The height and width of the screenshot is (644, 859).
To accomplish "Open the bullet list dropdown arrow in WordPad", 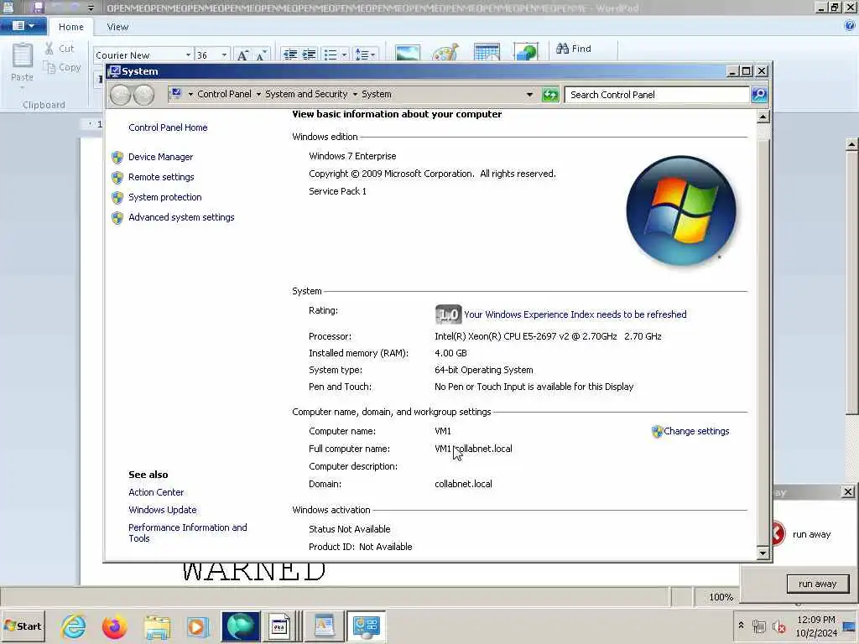I will pyautogui.click(x=344, y=55).
